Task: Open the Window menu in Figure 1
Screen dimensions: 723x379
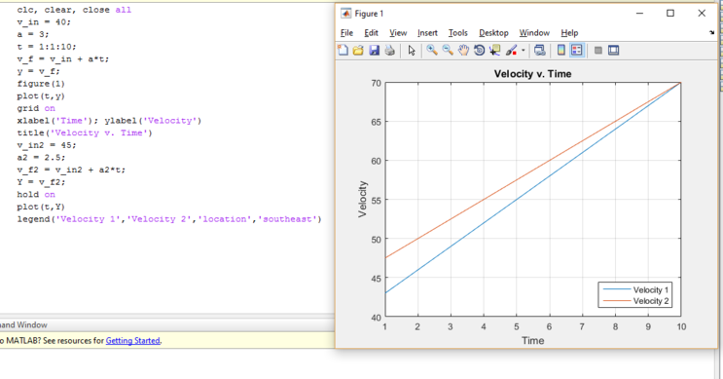Action: (534, 33)
